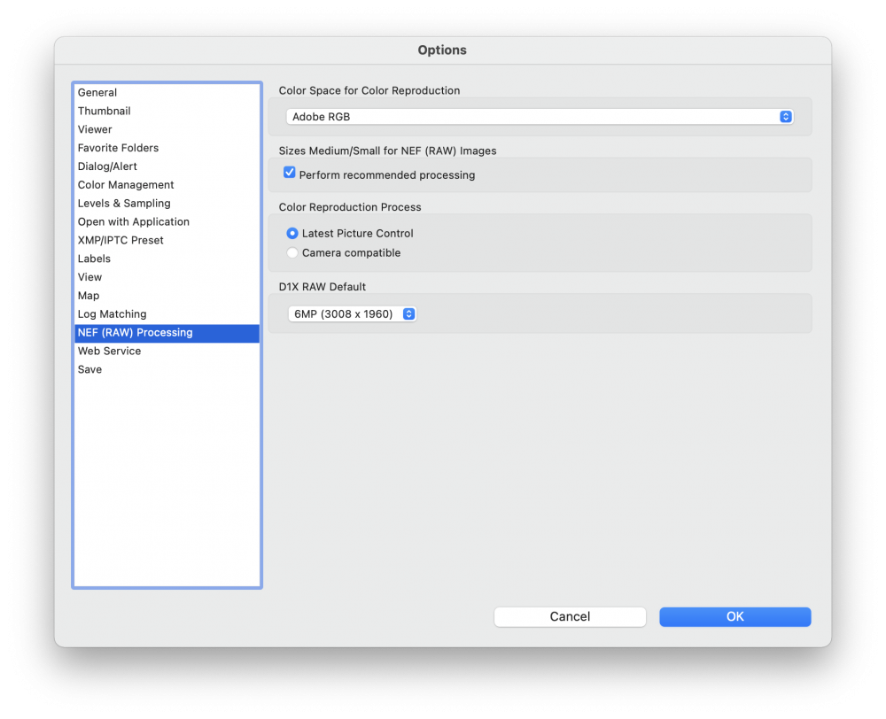Choose Viewer in the sidebar list
The image size is (886, 719).
(167, 129)
